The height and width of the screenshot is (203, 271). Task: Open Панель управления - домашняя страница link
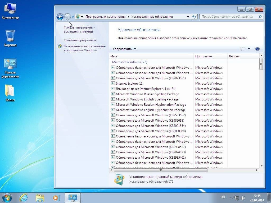[x=79, y=30]
